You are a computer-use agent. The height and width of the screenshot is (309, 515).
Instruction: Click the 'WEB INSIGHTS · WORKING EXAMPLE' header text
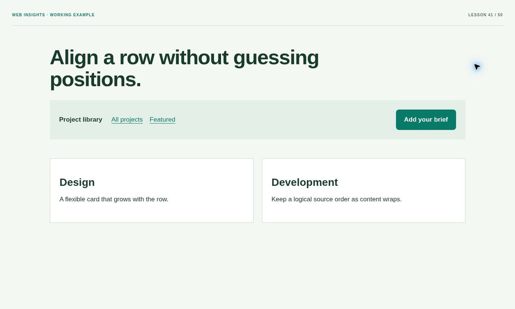pos(53,15)
